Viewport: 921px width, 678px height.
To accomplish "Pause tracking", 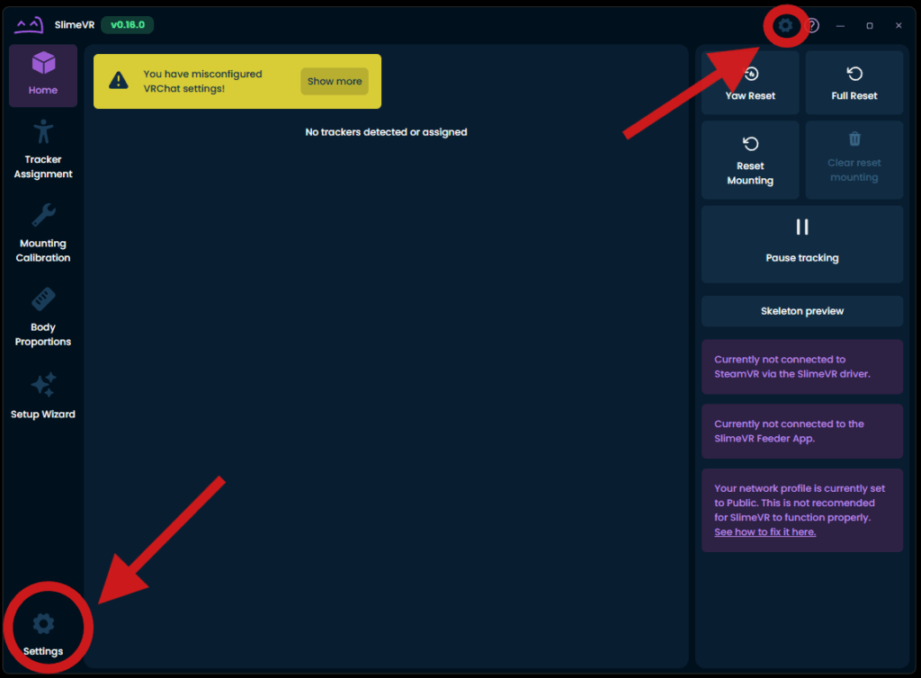I will [802, 245].
